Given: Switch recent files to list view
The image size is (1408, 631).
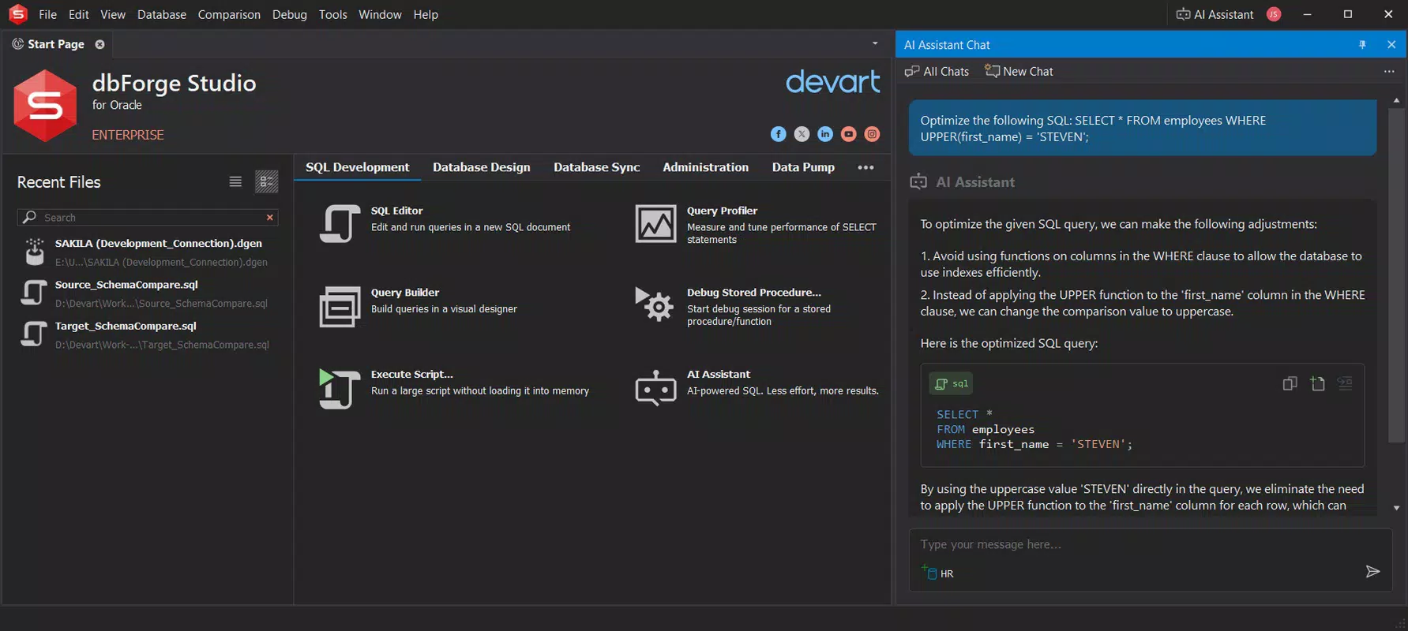Looking at the screenshot, I should 235,181.
